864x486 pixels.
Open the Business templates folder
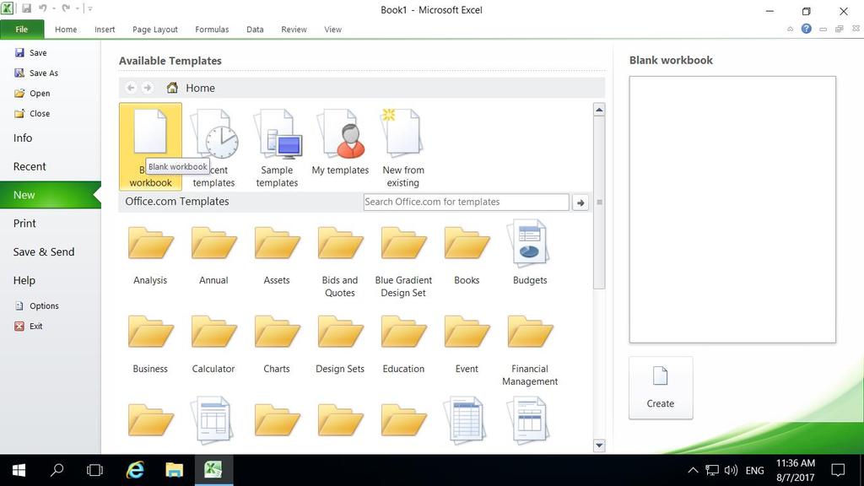150,344
